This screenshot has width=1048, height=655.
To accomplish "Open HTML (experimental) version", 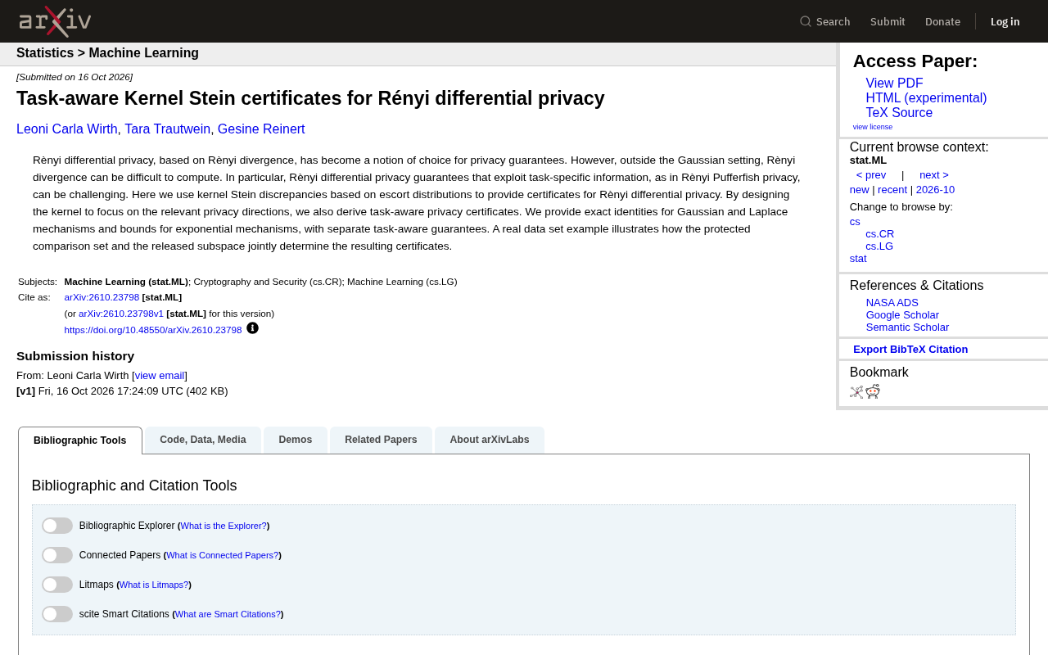I will coord(926,98).
